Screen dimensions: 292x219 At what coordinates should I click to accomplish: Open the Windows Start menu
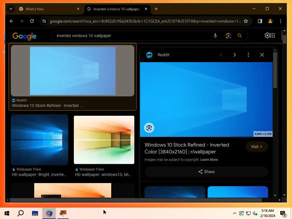[7, 213]
